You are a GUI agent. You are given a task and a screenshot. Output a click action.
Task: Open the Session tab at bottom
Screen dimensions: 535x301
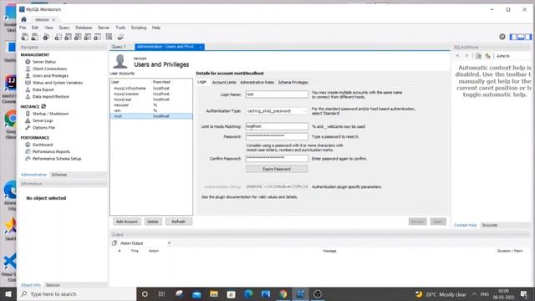(53, 285)
